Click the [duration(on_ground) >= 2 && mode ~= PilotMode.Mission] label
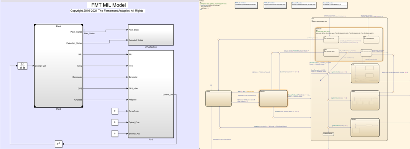The image size is (410, 149). pos(270,126)
